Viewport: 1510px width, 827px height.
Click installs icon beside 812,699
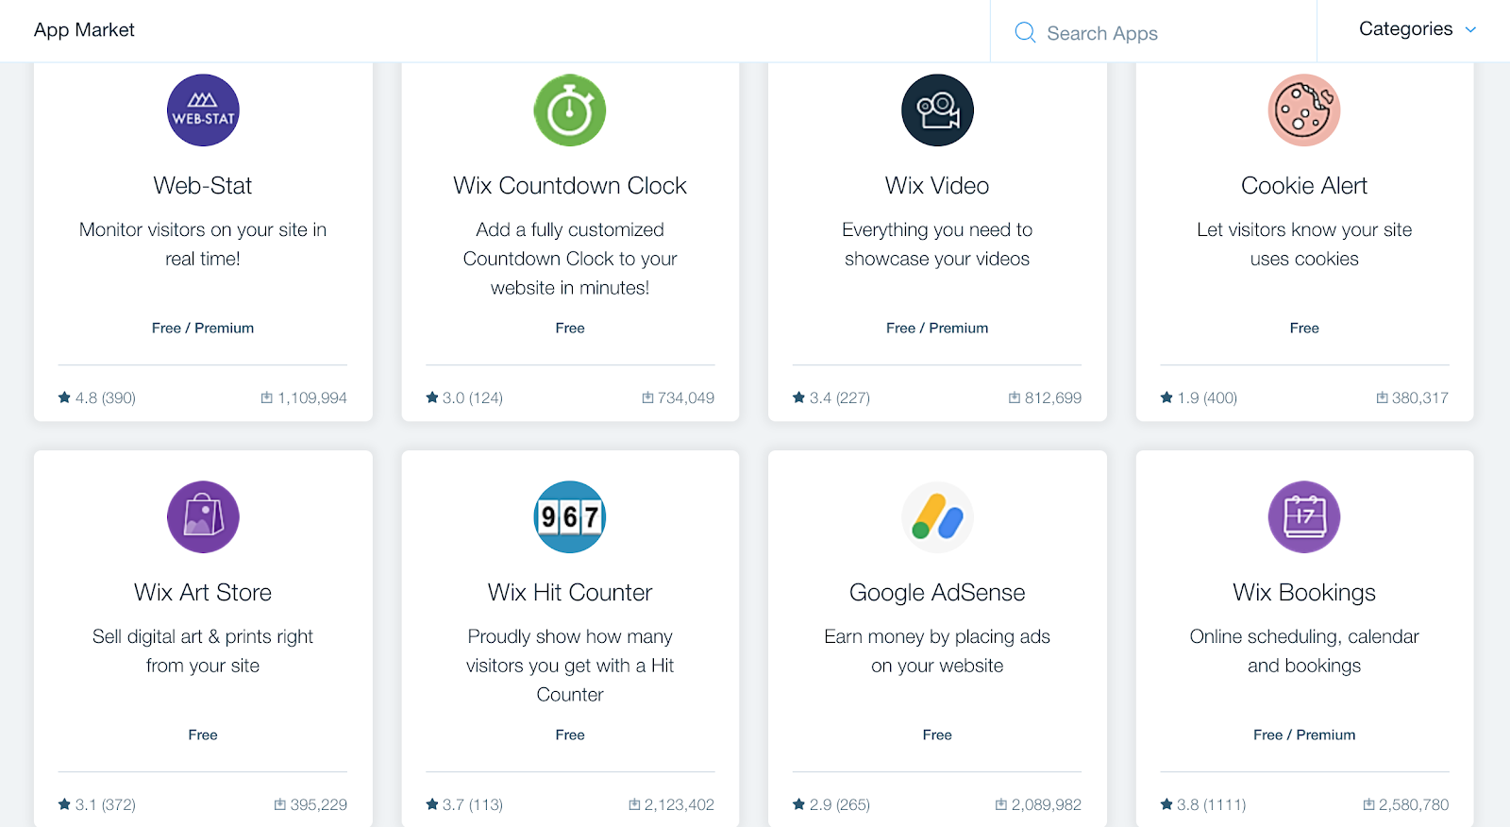tap(1015, 397)
